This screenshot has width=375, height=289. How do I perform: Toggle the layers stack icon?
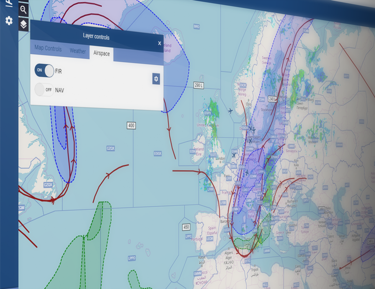[x=23, y=24]
